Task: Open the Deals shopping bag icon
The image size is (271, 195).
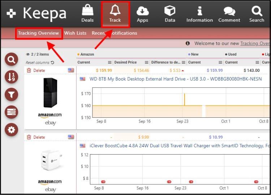Action: click(87, 10)
